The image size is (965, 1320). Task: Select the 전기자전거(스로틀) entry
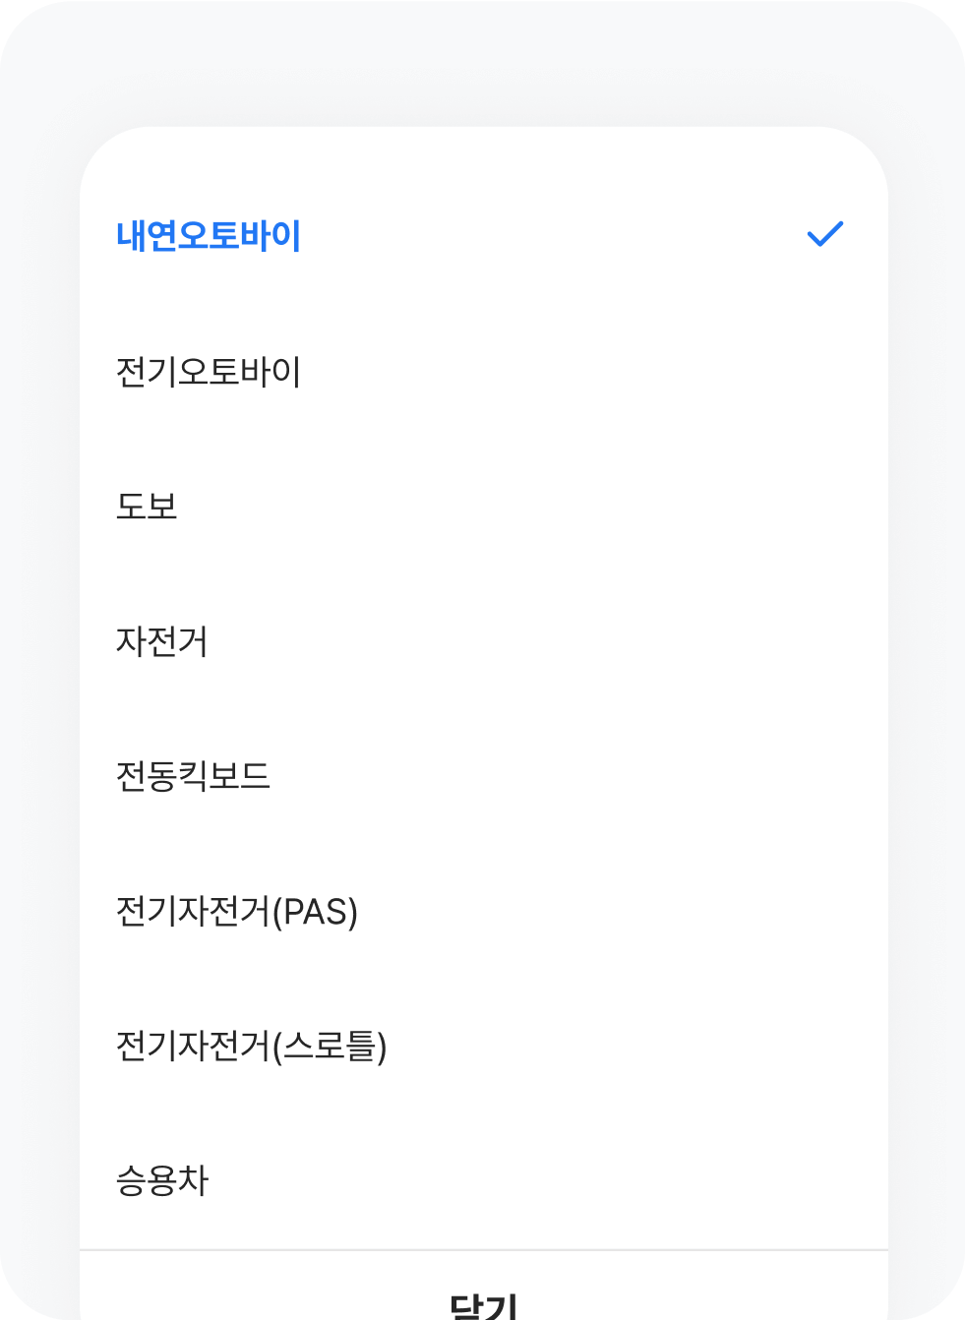251,1046
